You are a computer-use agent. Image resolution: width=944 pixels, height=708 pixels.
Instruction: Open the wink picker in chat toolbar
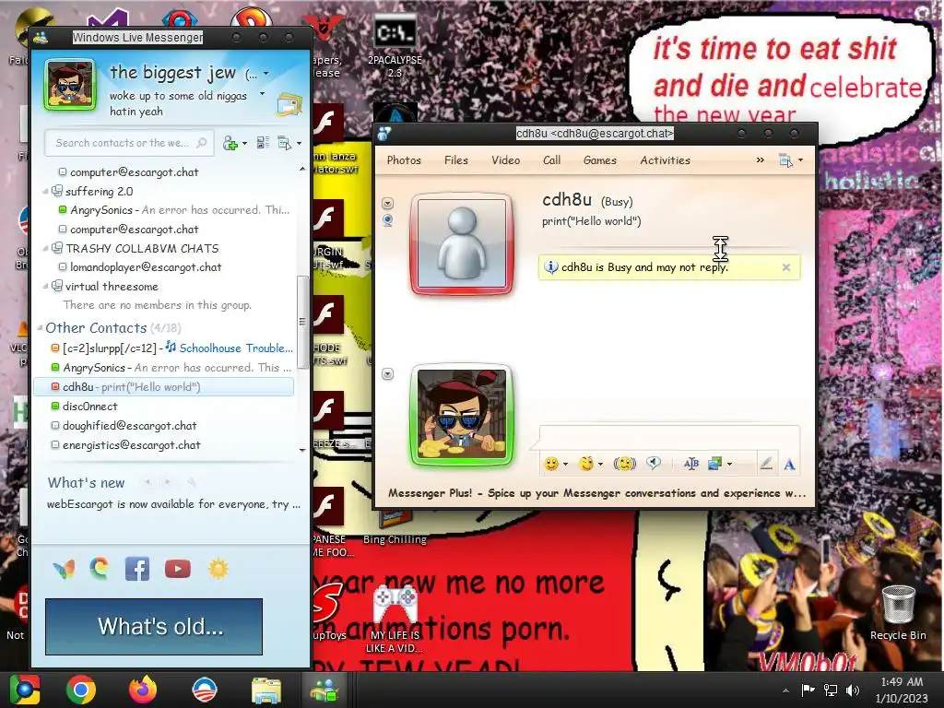click(585, 464)
